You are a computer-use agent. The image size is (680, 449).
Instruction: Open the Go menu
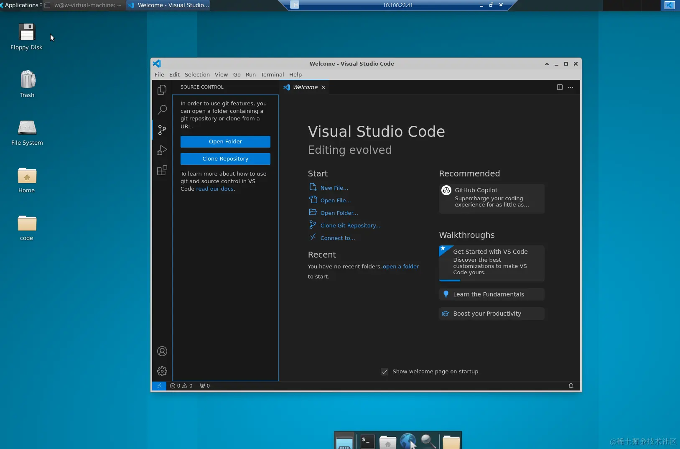pos(237,74)
